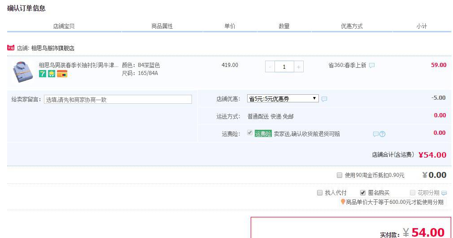Click the 确认订单信息 heading
This screenshot has width=453, height=238.
26,9
